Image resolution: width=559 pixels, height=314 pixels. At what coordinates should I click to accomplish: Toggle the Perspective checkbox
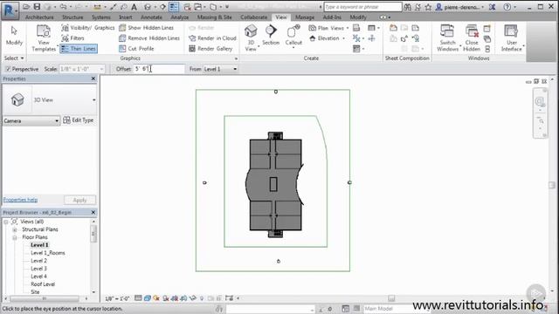pyautogui.click(x=9, y=69)
